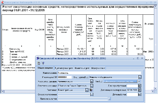Click the report vertical scrollbar up arrow

click(x=156, y=7)
